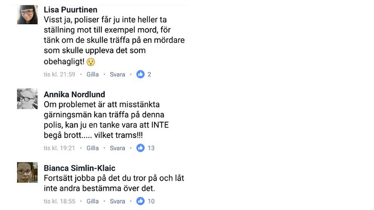Click timestamp tis kl. 18:55
Screen dimensions: 374x210
pyautogui.click(x=60, y=201)
